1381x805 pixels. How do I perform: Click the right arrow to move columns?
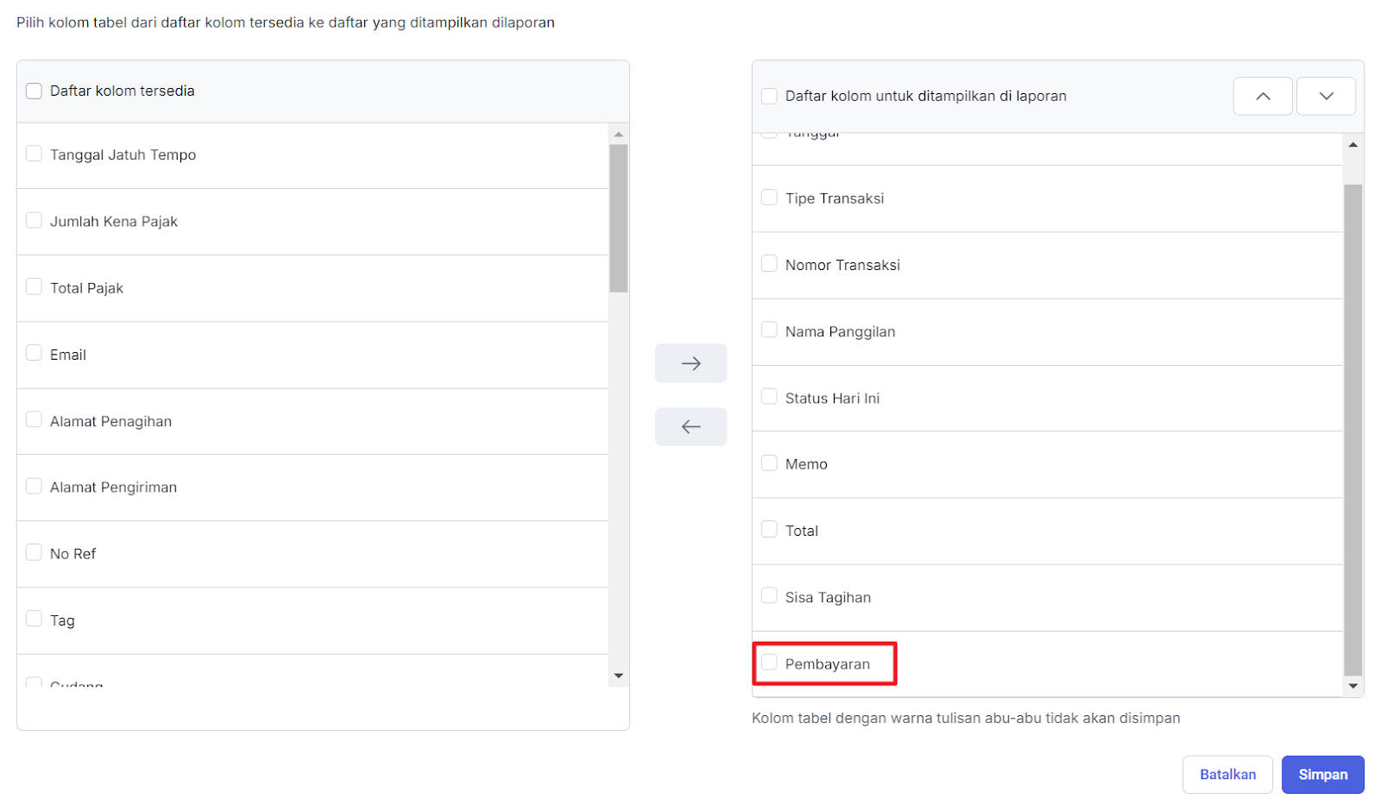(x=690, y=363)
